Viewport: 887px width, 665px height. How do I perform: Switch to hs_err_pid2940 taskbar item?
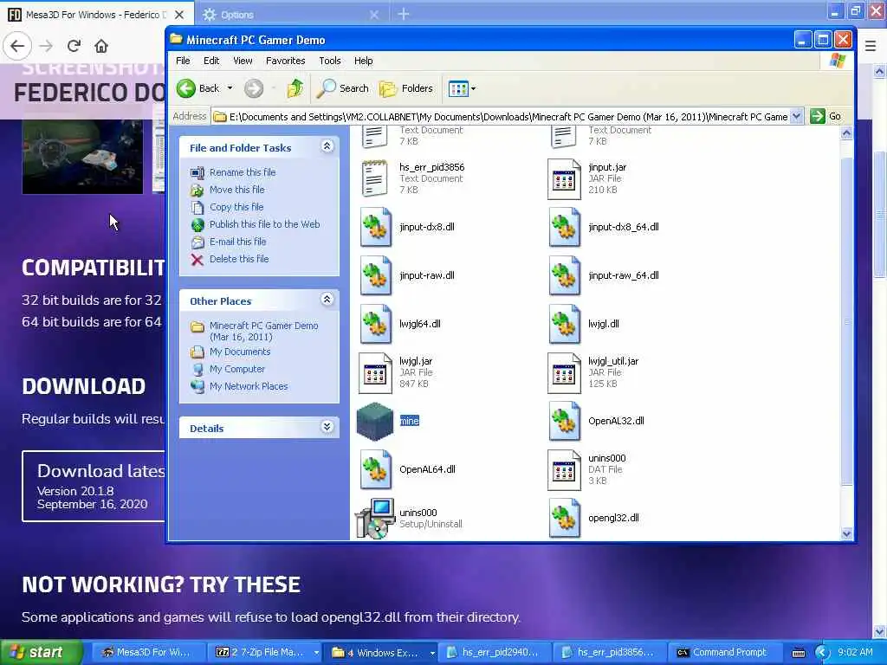[493, 652]
